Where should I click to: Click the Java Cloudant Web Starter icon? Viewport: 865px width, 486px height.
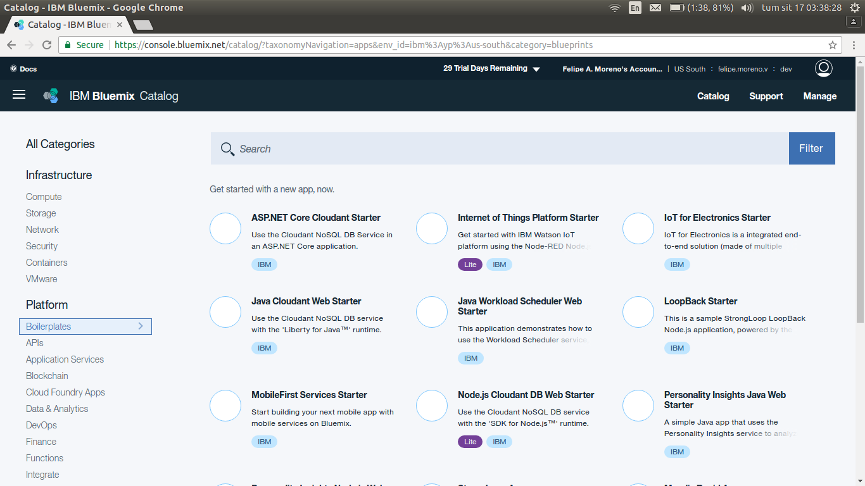pyautogui.click(x=225, y=312)
